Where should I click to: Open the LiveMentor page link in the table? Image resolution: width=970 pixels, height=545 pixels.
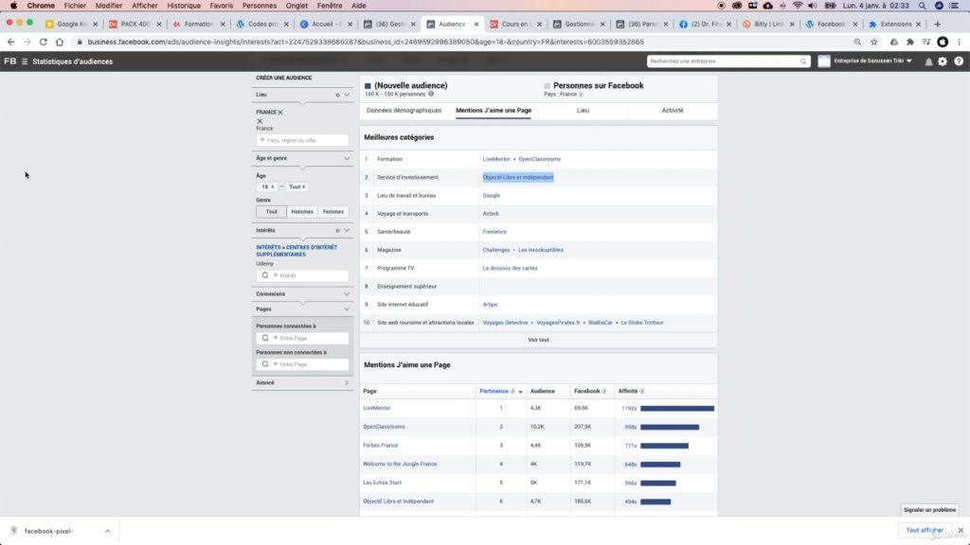tap(377, 408)
